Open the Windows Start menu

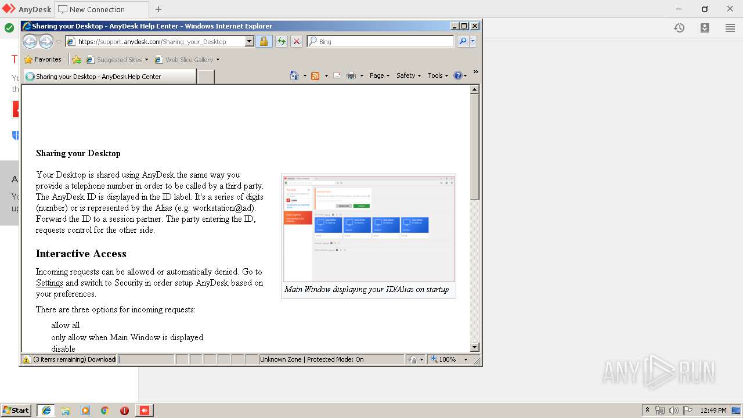coord(16,410)
